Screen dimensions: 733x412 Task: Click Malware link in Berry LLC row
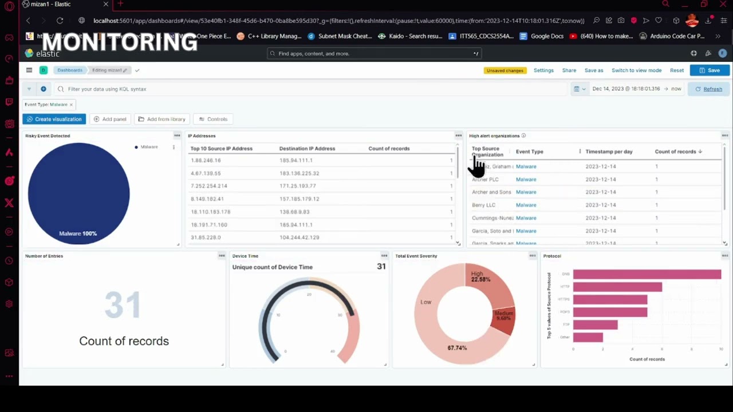(526, 205)
